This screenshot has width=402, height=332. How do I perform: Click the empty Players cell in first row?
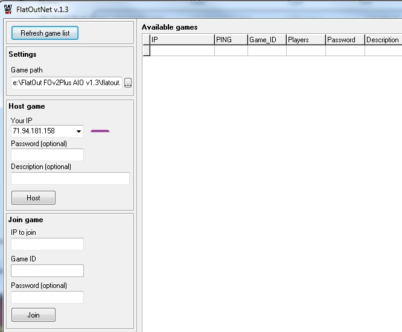click(306, 50)
